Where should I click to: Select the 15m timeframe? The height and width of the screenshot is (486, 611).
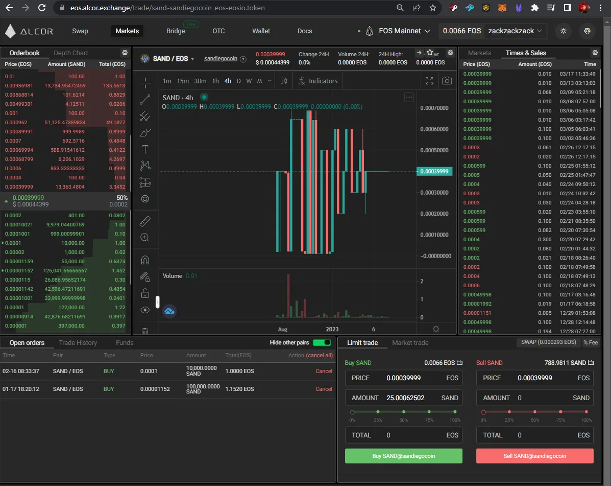click(x=183, y=81)
